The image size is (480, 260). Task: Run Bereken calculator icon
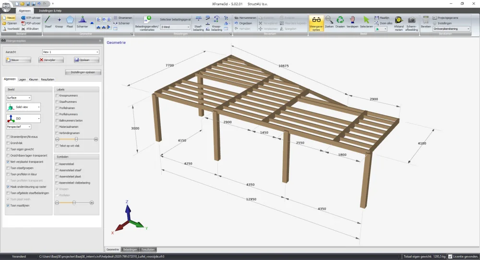426,22
